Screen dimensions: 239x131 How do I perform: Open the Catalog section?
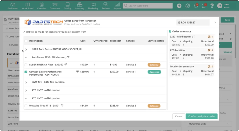pos(67,6)
